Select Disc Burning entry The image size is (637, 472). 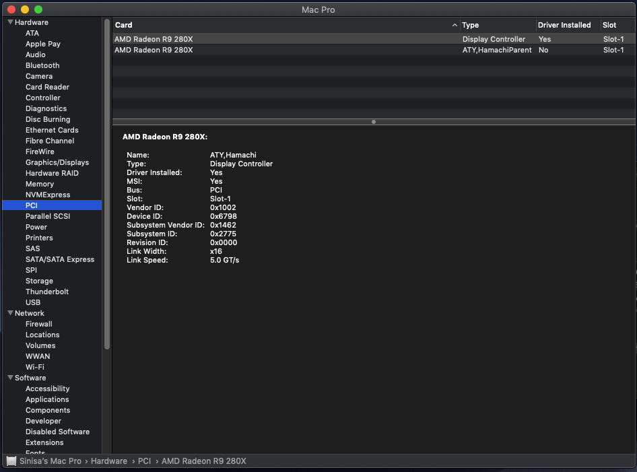point(48,119)
